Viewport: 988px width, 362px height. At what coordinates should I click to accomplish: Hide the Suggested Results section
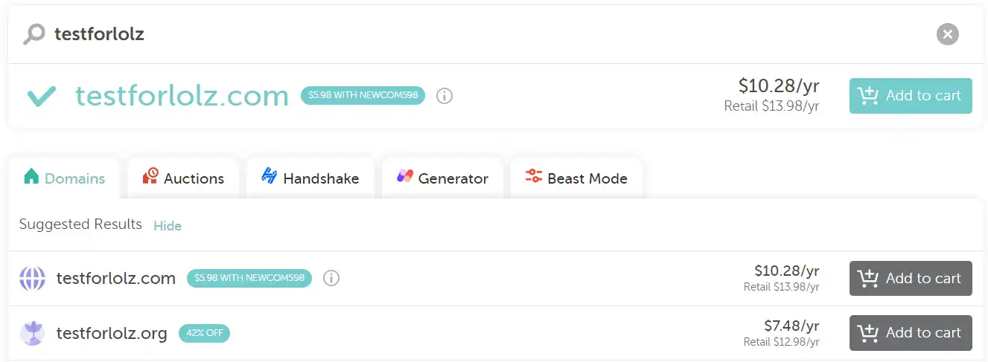coord(168,225)
